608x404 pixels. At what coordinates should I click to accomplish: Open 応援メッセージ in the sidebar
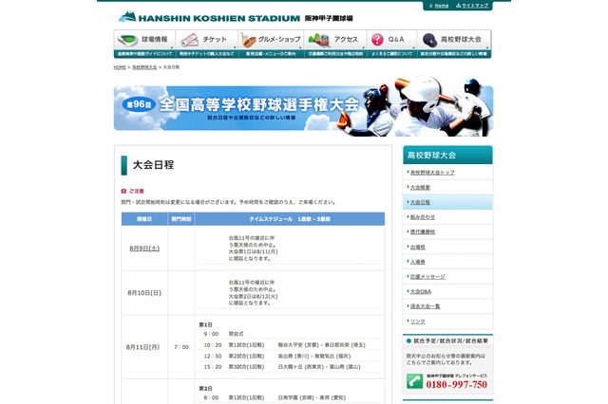click(x=427, y=277)
